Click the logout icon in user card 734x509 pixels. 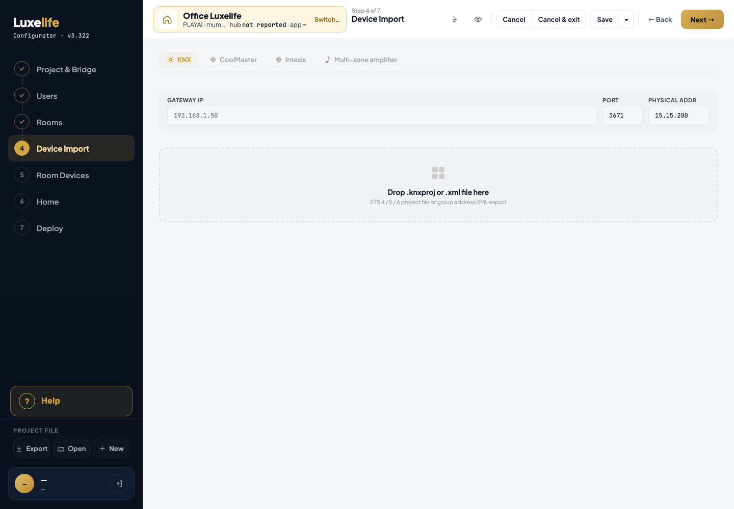pyautogui.click(x=119, y=484)
